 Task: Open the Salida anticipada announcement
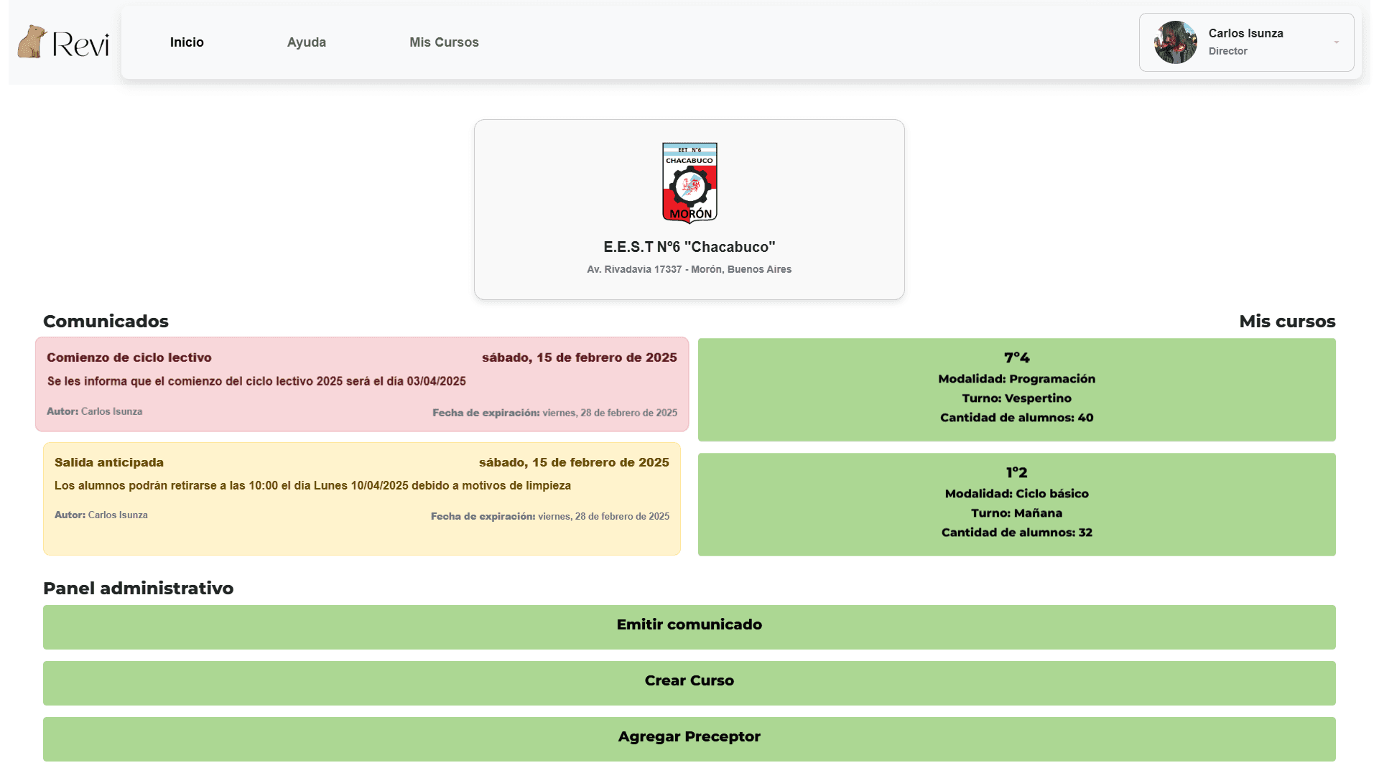(362, 498)
